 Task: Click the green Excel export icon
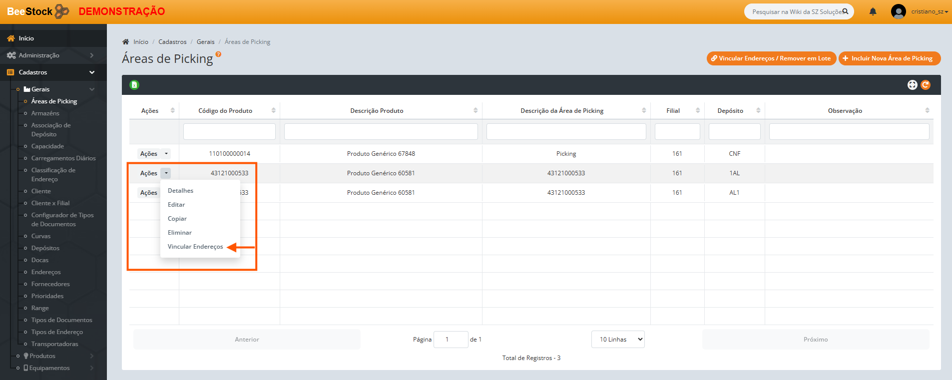(x=134, y=85)
